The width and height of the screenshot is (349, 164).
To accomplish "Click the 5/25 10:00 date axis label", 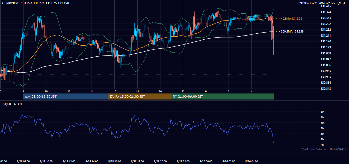I will pos(46,162).
